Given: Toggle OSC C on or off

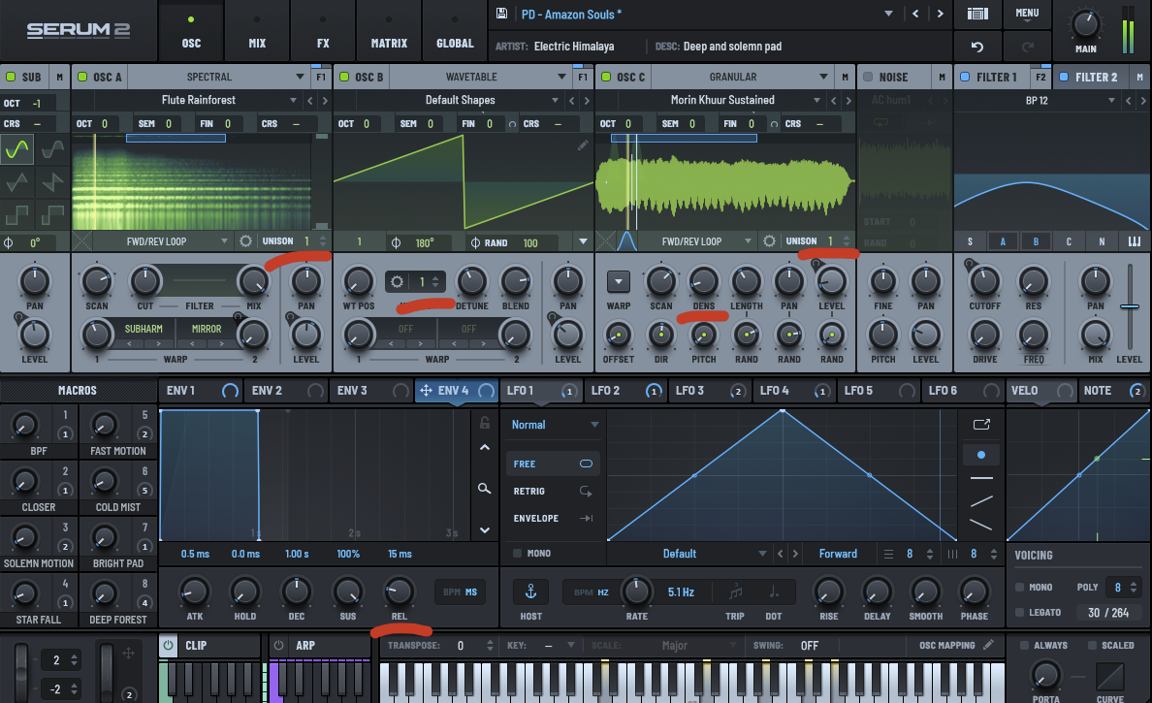Looking at the screenshot, I should tap(606, 77).
